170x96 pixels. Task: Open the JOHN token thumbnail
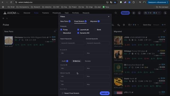coord(118,41)
